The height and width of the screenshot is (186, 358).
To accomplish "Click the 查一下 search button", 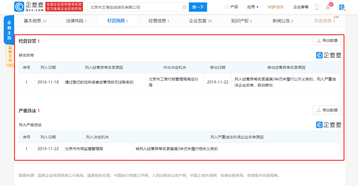I will [198, 7].
